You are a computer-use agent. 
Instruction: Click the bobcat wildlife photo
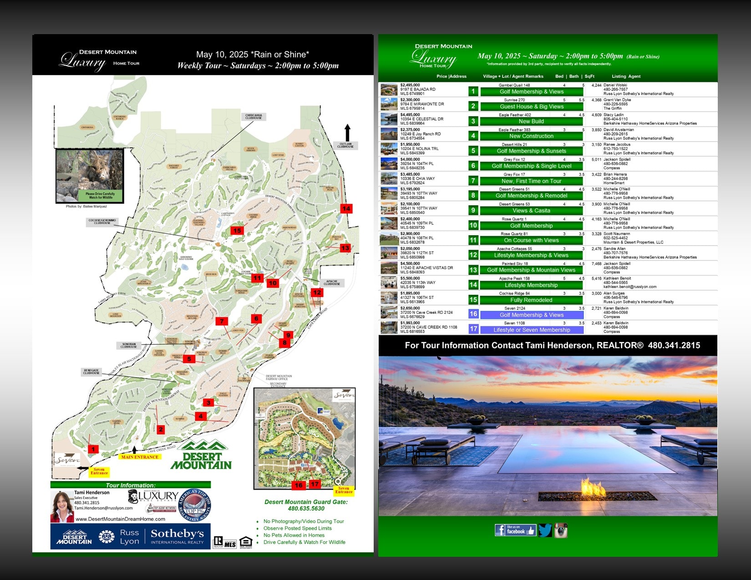point(89,175)
